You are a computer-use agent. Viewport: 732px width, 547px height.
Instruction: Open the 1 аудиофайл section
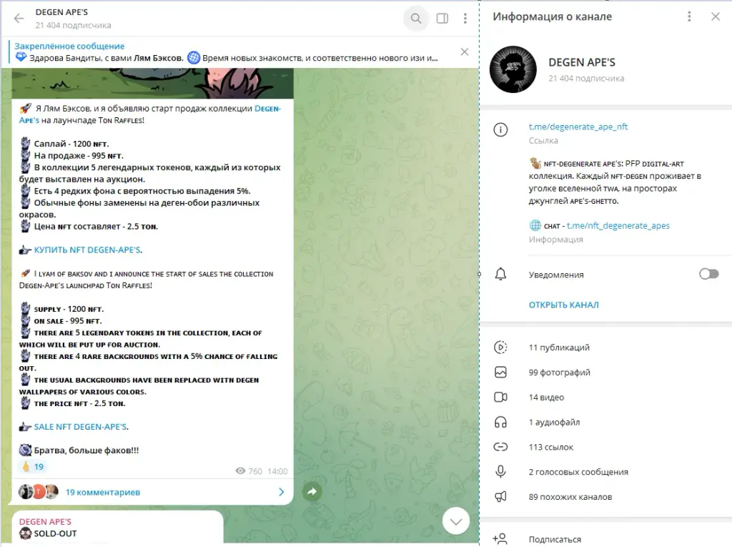click(606, 422)
